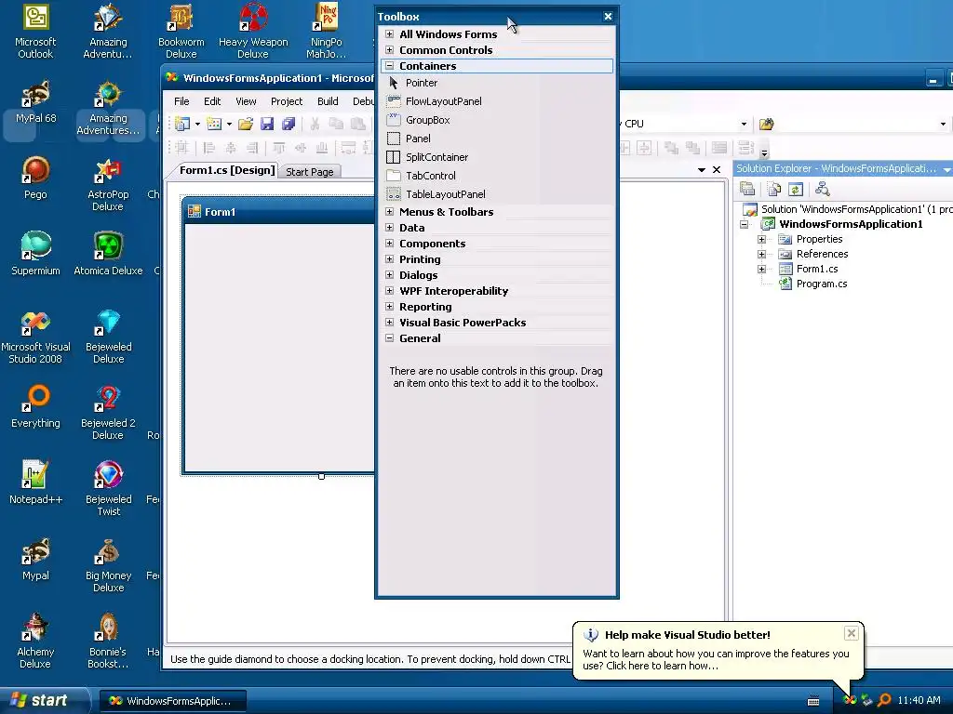
Task: Open the View menu
Action: click(246, 101)
